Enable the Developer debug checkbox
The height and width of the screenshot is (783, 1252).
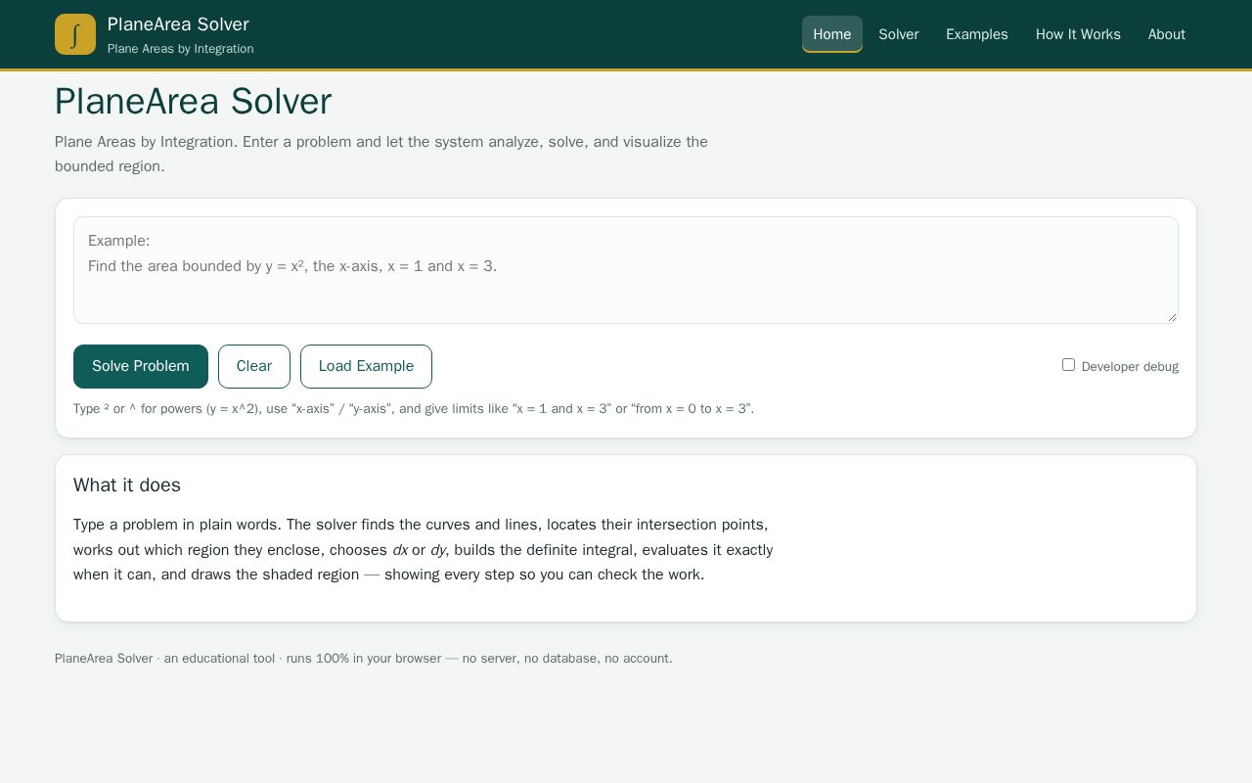[1068, 365]
